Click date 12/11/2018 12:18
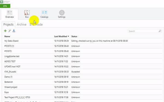The image size is (164, 102). click(x=61, y=92)
